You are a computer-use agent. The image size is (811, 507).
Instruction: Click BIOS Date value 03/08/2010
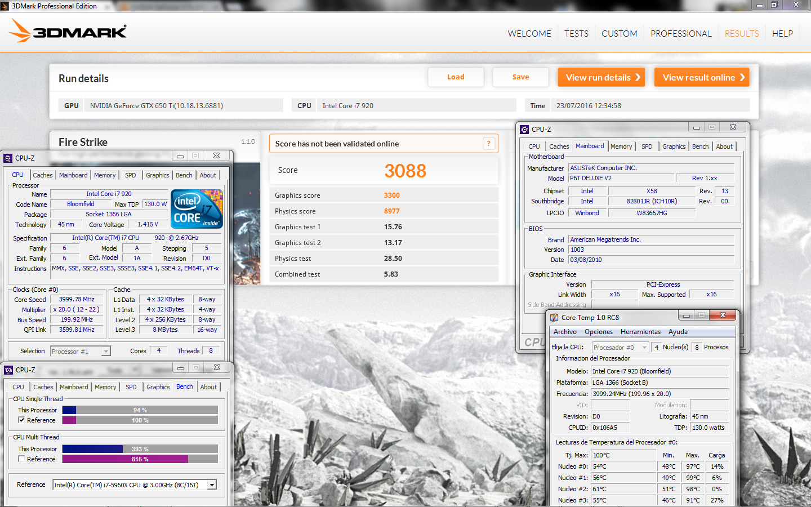point(652,260)
